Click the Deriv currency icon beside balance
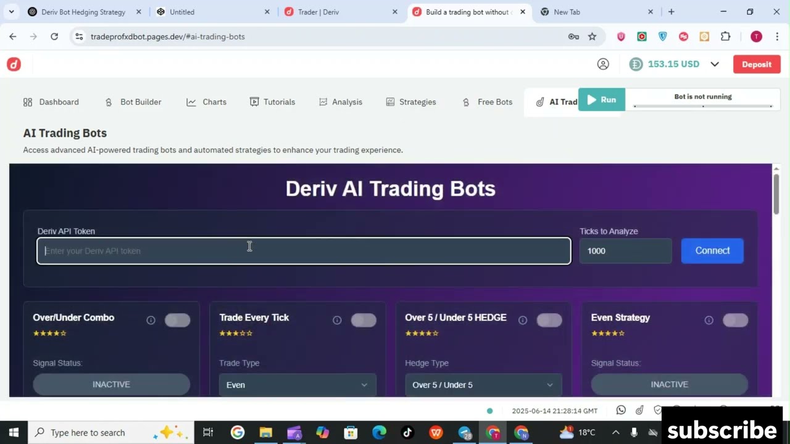 636,64
